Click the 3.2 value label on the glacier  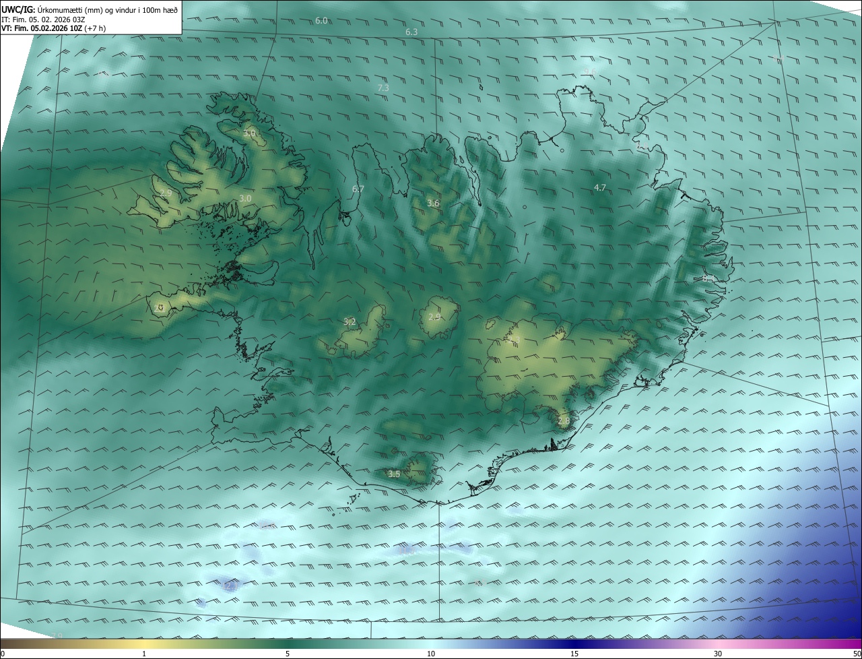point(350,322)
